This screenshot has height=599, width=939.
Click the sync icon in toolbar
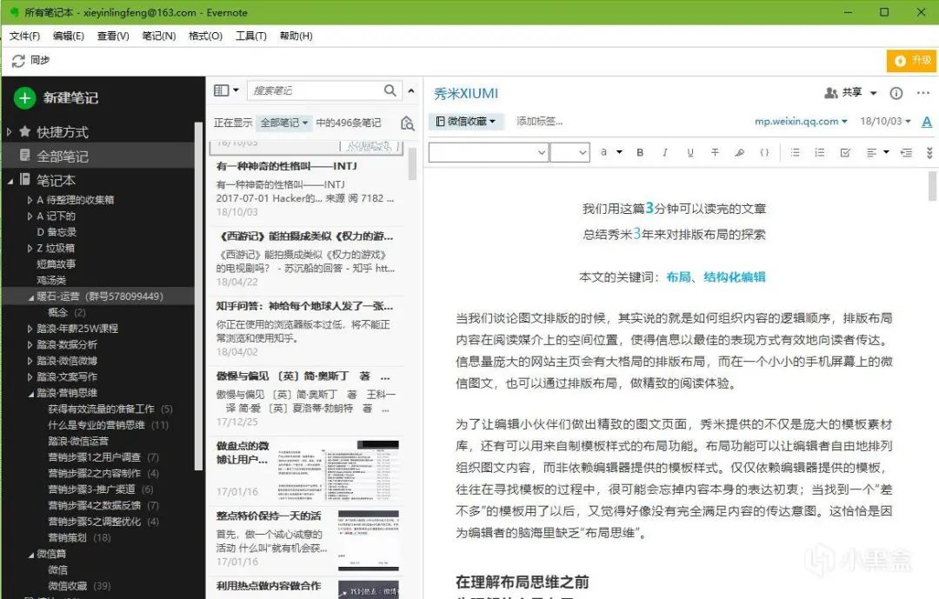(x=18, y=61)
